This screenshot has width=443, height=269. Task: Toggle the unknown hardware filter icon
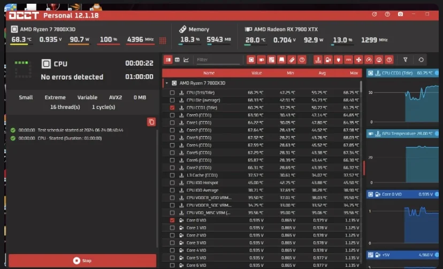pyautogui.click(x=302, y=60)
